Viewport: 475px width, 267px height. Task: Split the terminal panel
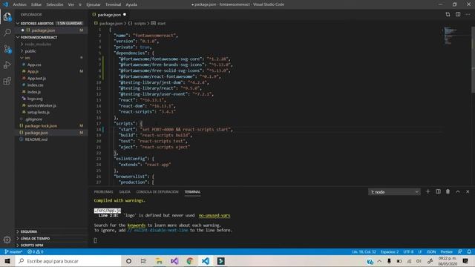(438, 191)
